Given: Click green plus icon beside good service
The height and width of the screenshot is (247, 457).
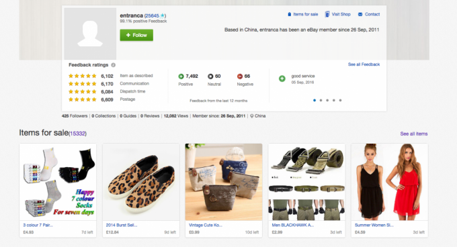Looking at the screenshot, I should [x=282, y=79].
